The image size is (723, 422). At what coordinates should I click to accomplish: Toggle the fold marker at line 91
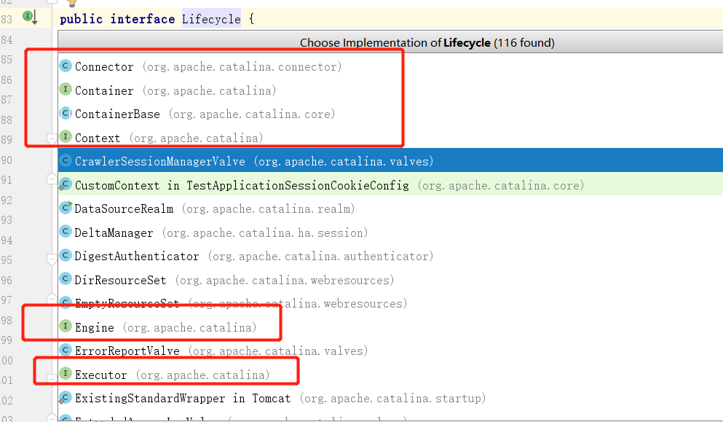(52, 179)
